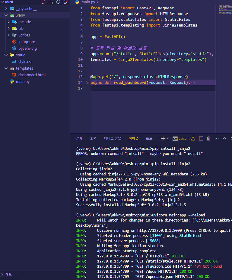The image size is (232, 280).
Task: Click the terminal warning triangle icon
Action: (193, 139)
